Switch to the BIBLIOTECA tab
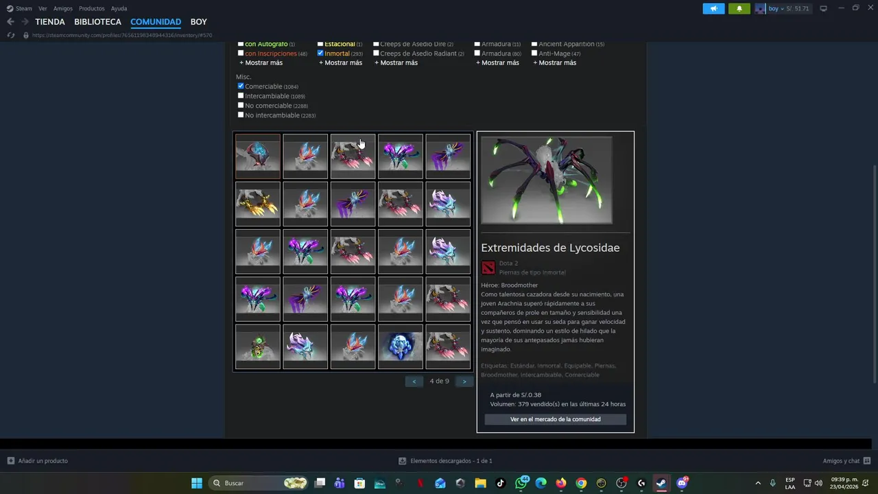This screenshot has height=494, width=878. (97, 22)
